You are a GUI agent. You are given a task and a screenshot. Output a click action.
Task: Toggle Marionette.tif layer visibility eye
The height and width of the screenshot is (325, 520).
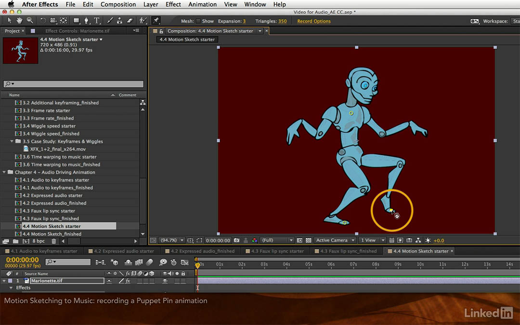(165, 281)
